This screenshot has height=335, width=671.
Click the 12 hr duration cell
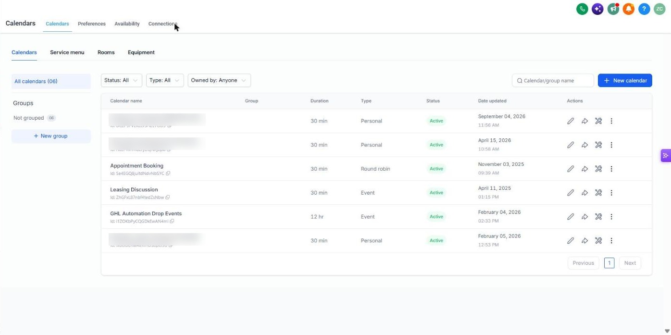pyautogui.click(x=317, y=217)
